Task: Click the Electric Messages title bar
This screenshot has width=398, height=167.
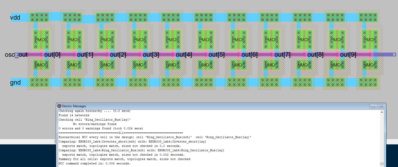Action: [x=206, y=106]
